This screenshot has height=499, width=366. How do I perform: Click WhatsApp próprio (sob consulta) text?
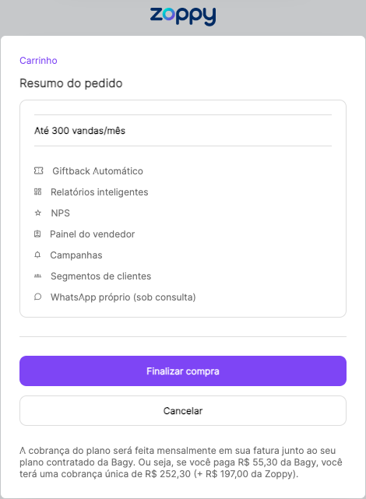click(x=123, y=297)
